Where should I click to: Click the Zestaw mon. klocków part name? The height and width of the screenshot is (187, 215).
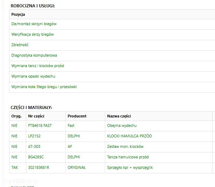tap(125, 146)
